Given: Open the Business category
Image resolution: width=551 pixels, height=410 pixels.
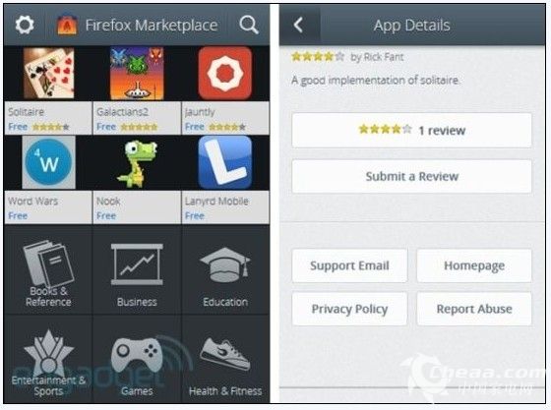Looking at the screenshot, I should tap(137, 270).
